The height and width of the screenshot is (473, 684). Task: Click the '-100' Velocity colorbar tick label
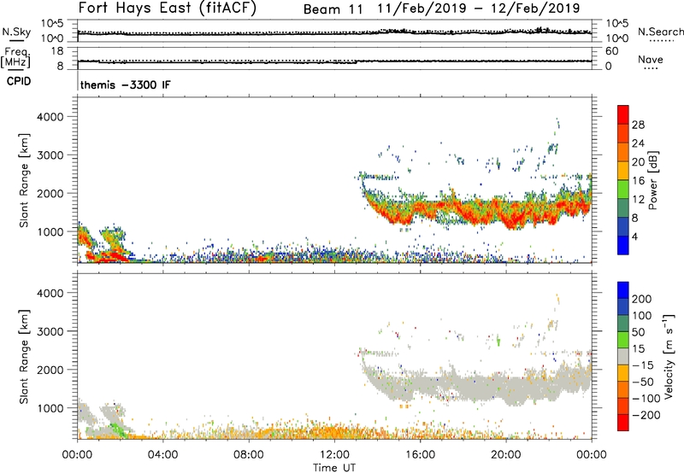tap(646, 399)
